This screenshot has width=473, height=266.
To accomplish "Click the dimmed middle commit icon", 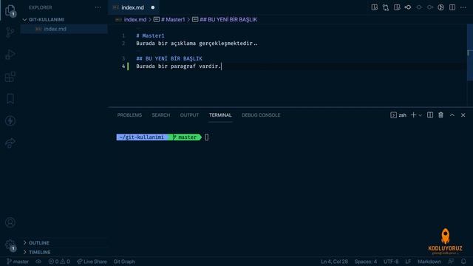I will tap(419, 7).
